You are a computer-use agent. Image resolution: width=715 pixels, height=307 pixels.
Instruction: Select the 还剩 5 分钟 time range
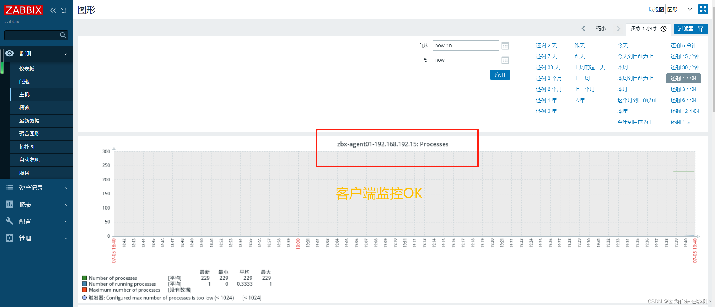click(683, 46)
